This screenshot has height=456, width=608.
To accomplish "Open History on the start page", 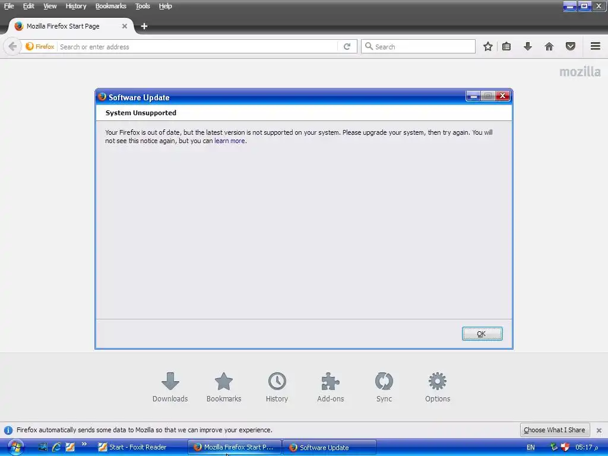I will point(277,387).
